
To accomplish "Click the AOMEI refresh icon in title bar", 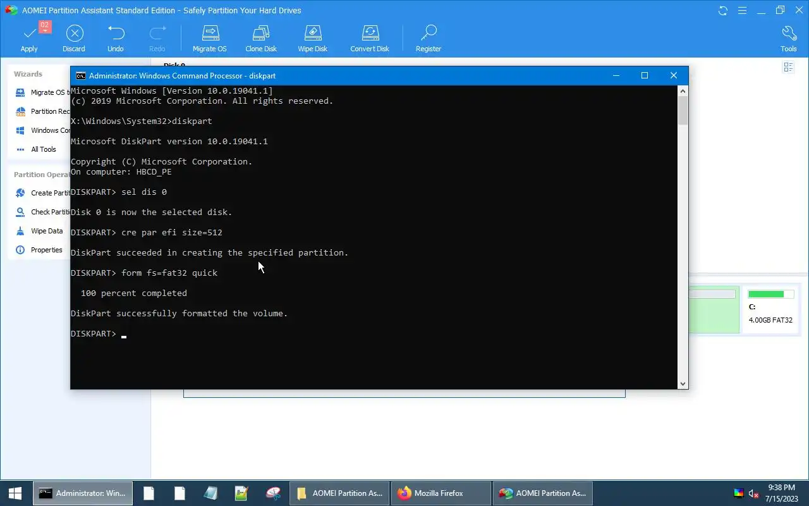I will pyautogui.click(x=723, y=11).
